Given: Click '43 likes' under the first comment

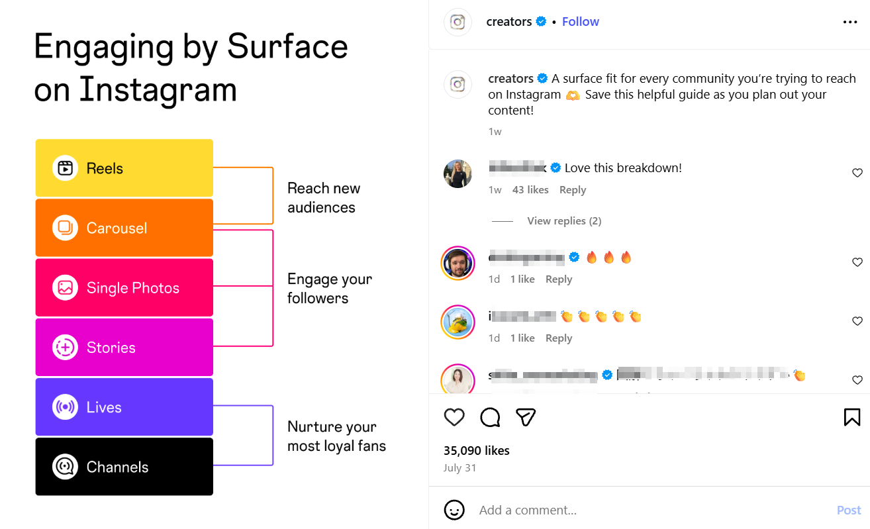Looking at the screenshot, I should (530, 189).
